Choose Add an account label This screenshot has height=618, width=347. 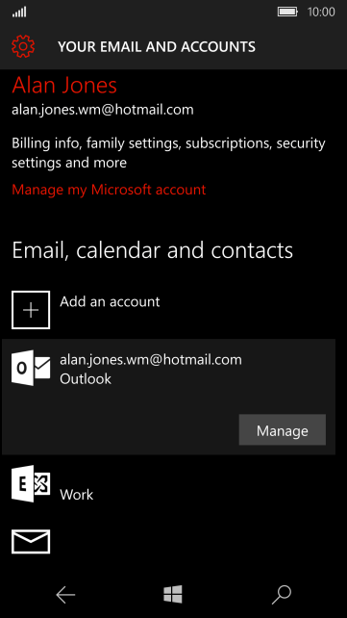coord(110,301)
